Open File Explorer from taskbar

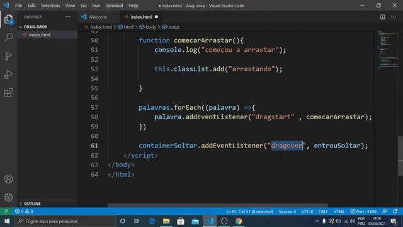(x=166, y=221)
